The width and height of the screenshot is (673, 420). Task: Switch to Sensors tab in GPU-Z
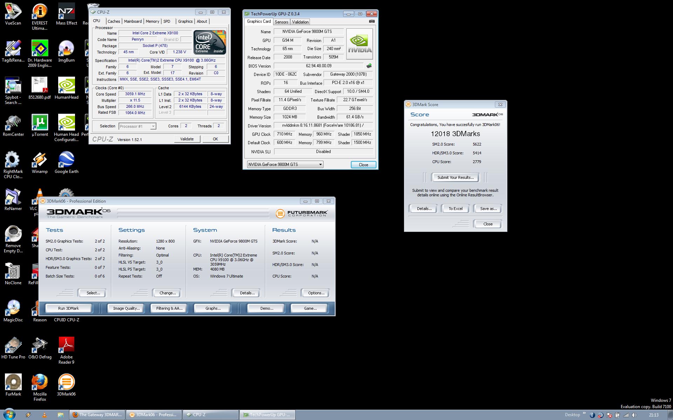coord(281,22)
